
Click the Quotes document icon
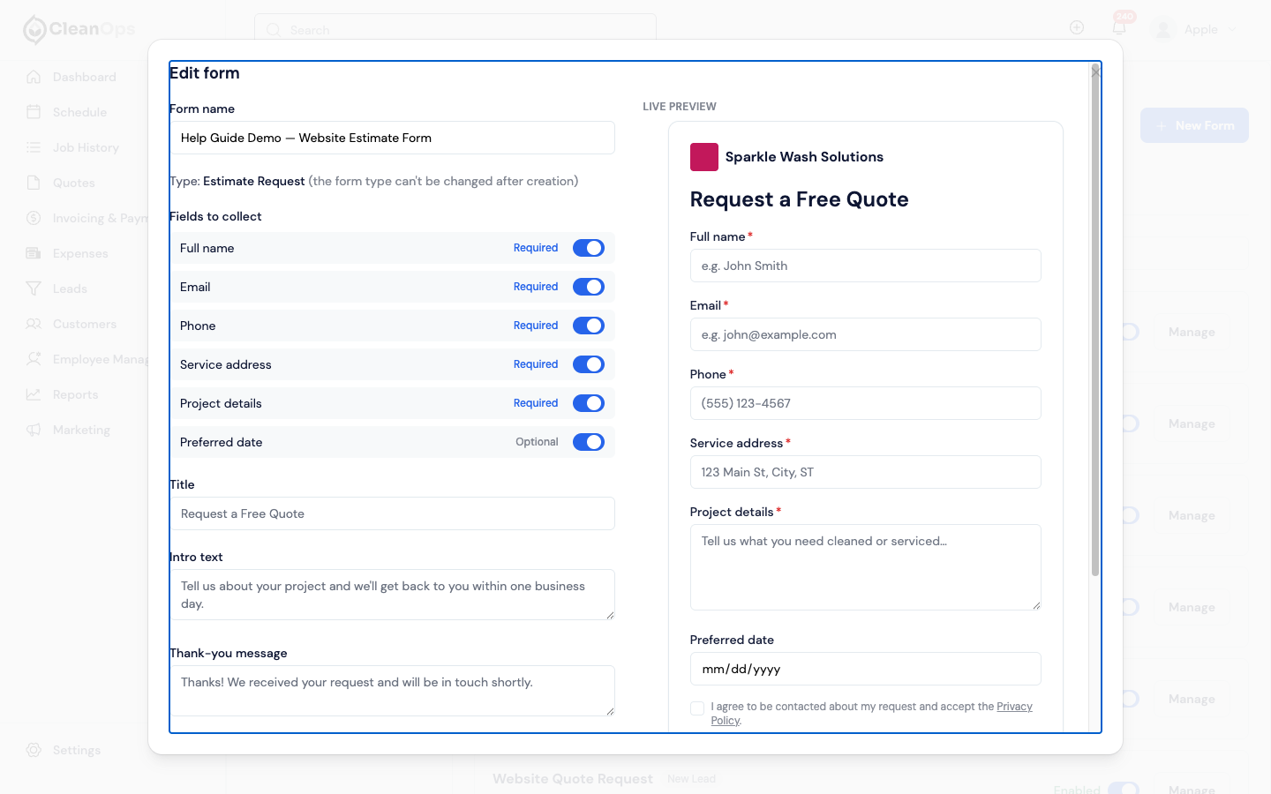(x=34, y=183)
